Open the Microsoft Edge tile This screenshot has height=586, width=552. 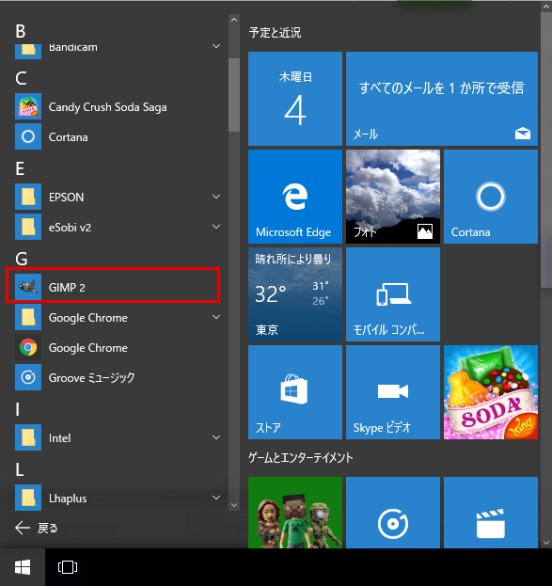(295, 197)
